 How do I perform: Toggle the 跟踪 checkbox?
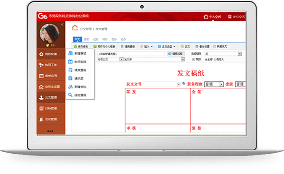(193, 60)
